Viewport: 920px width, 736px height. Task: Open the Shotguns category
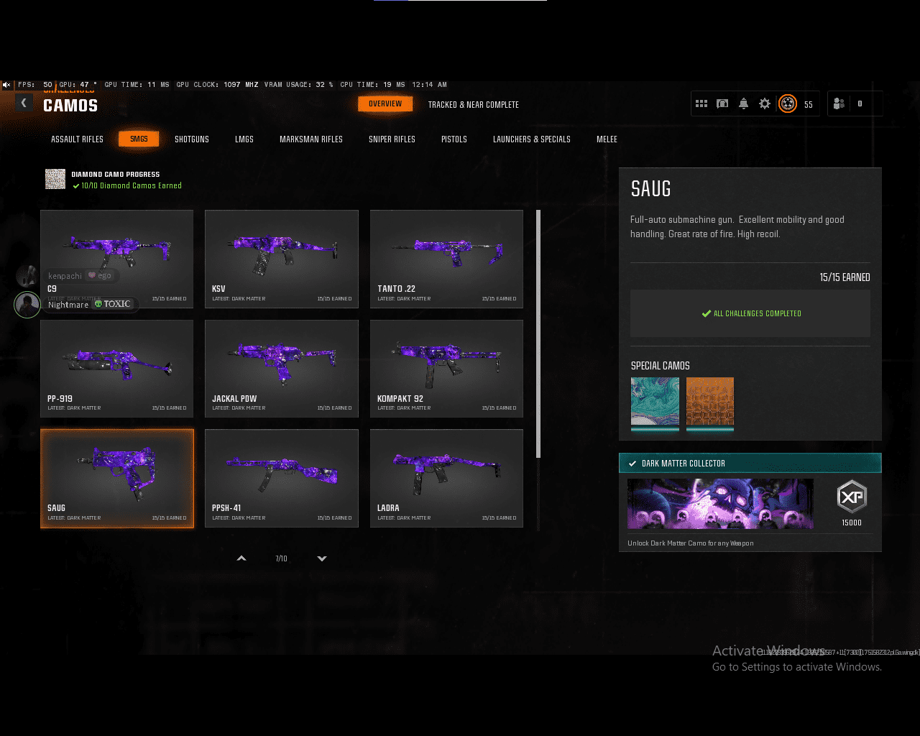pos(192,139)
